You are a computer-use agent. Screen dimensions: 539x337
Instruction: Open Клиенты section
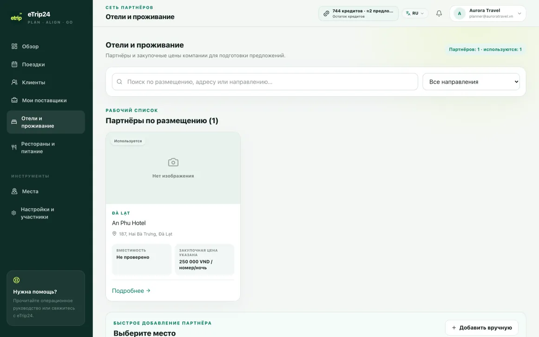[46, 82]
